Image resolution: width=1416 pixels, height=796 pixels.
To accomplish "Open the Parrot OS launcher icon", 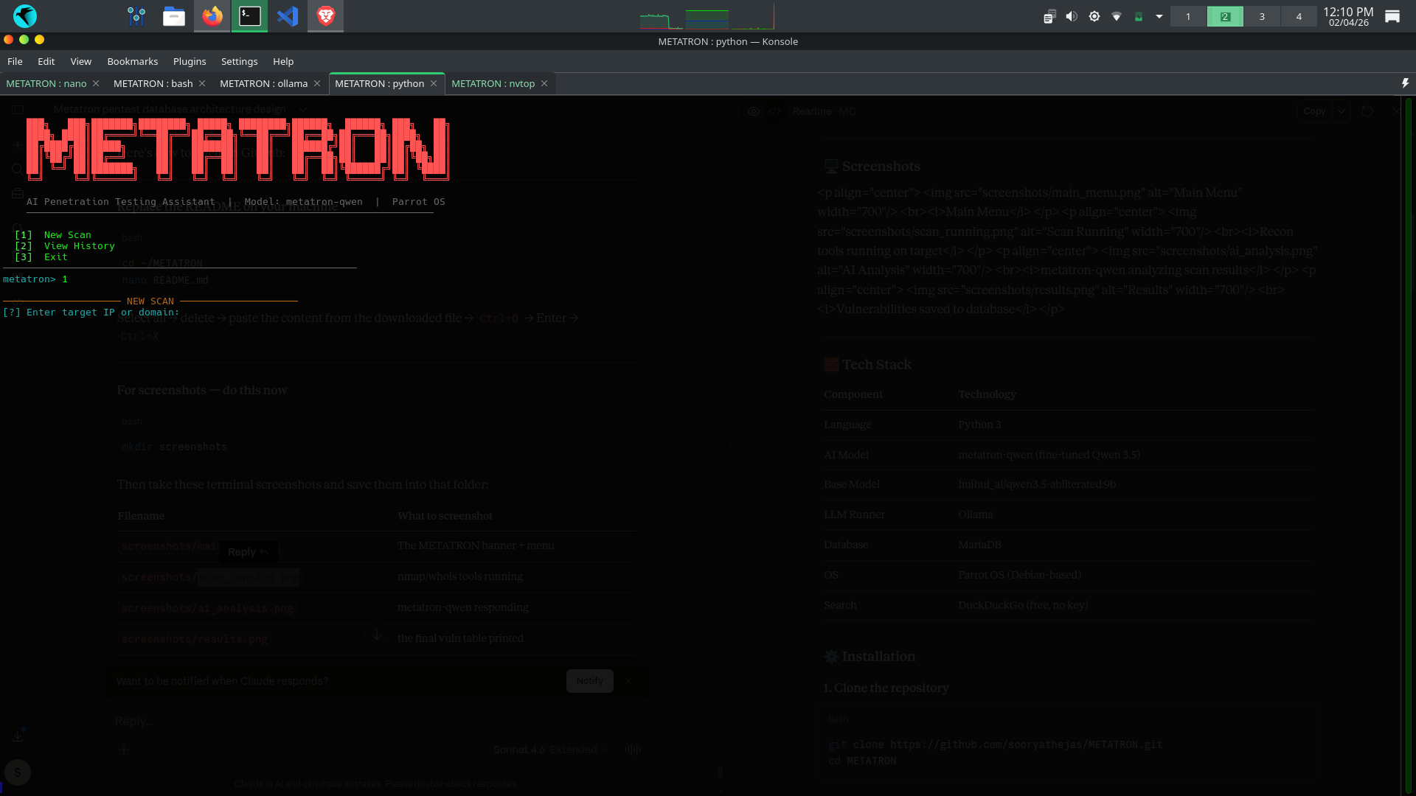I will click(x=25, y=16).
